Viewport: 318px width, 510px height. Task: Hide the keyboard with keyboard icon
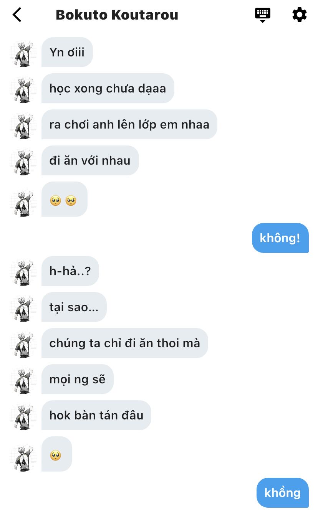[263, 15]
